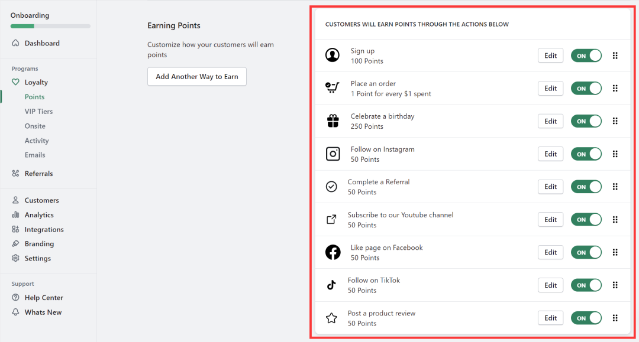Click the user profile icon for Sign up
Viewport: 639px width, 342px height.
333,56
